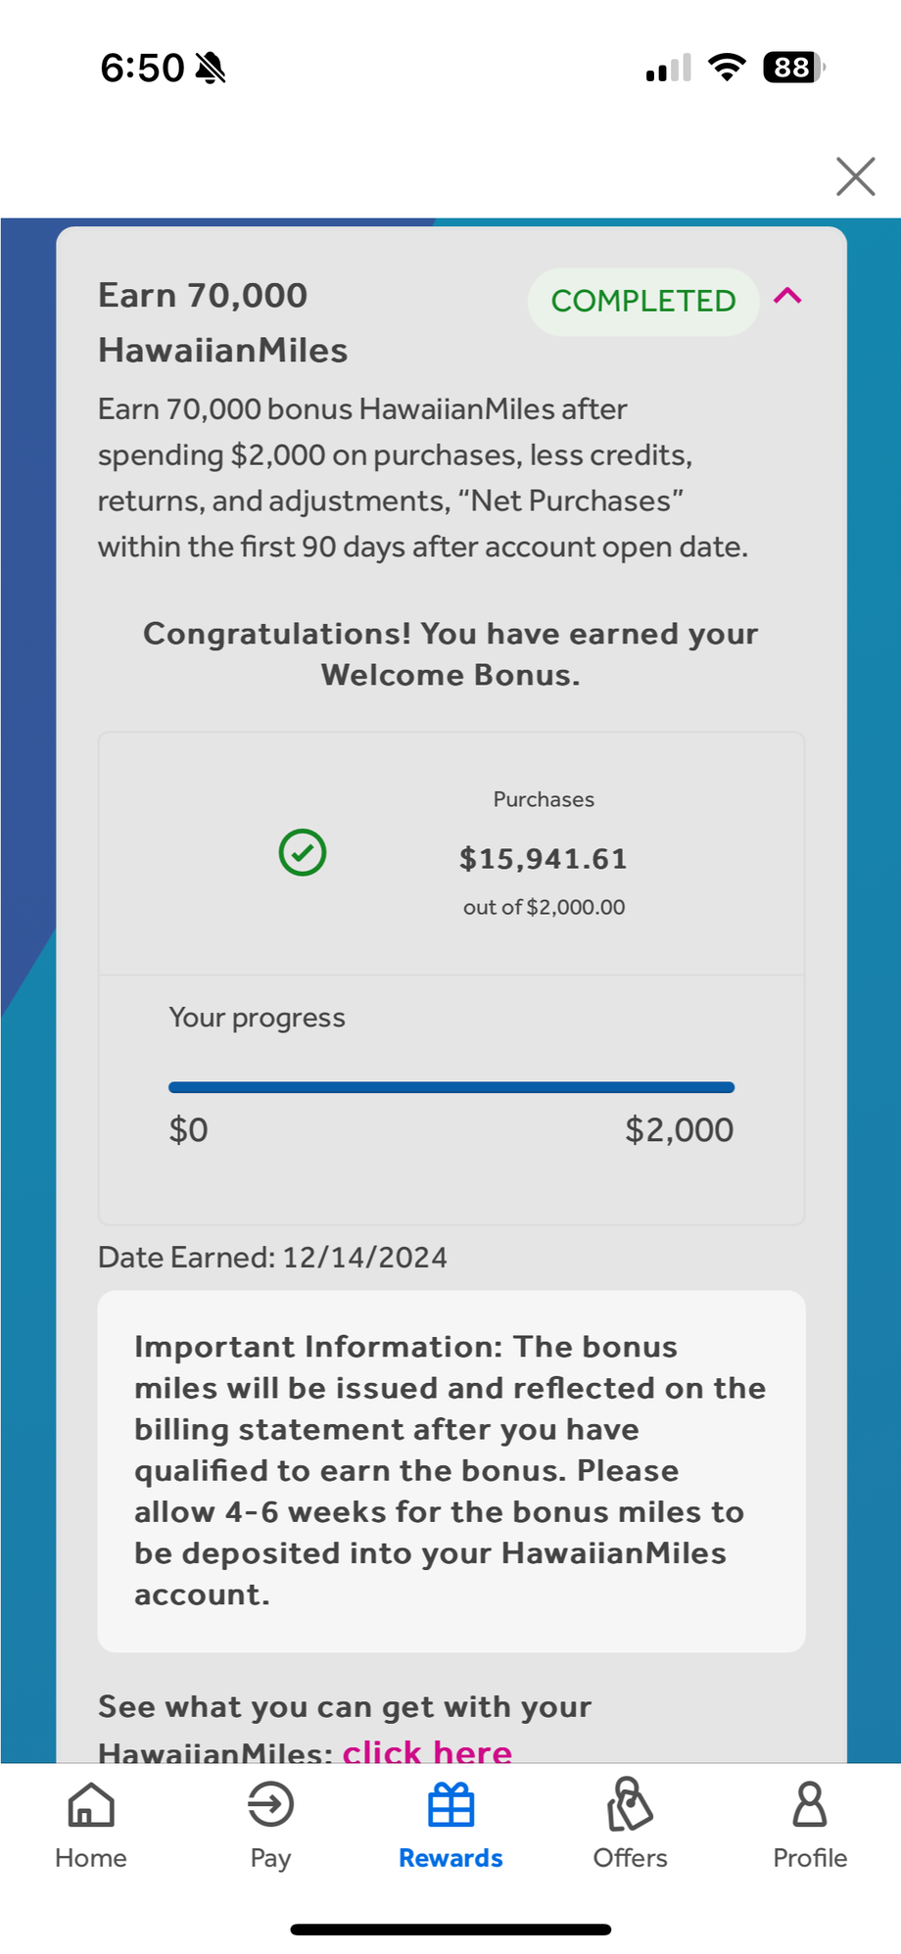The height and width of the screenshot is (1954, 901).
Task: Tap the Wi-Fi status icon
Action: coord(726,68)
